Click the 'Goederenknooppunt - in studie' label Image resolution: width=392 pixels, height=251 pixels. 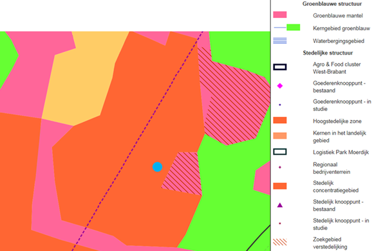coord(342,105)
